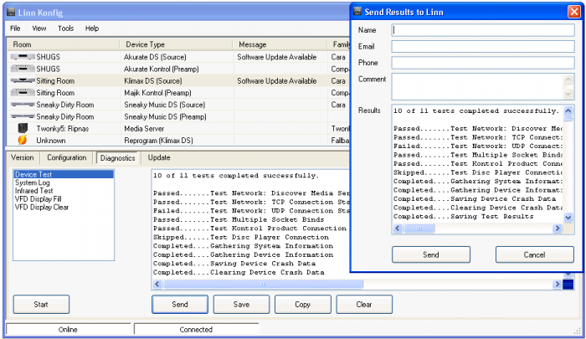The image size is (586, 339).
Task: Click the Email input field
Action: coord(483,46)
